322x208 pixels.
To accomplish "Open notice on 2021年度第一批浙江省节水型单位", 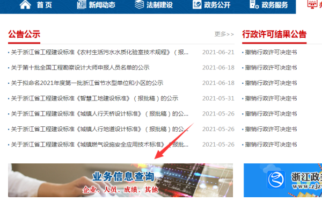I will (87, 83).
